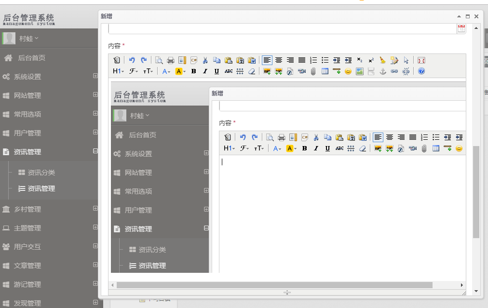
Task: Expand 网站管理 in the left sidebar
Action: click(95, 94)
